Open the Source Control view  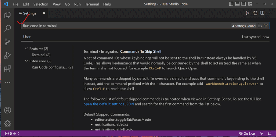pyautogui.click(x=7, y=42)
